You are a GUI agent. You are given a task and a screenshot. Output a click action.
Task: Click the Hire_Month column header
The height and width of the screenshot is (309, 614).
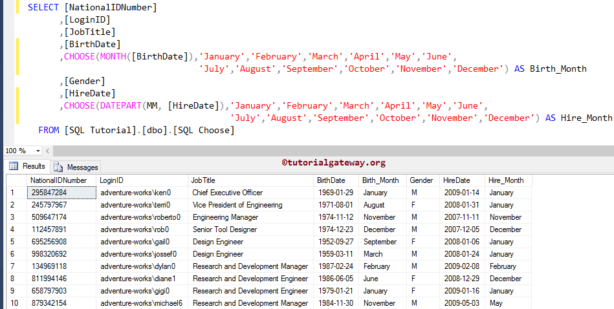(506, 180)
